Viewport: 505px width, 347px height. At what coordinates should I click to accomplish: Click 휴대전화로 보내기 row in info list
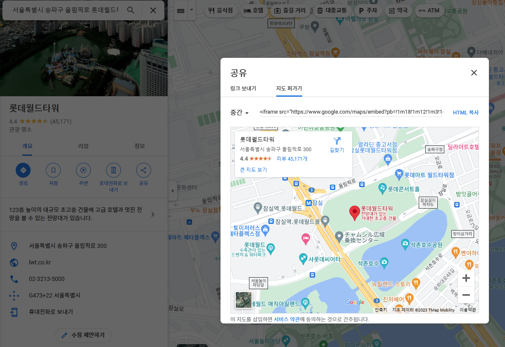tap(84, 312)
